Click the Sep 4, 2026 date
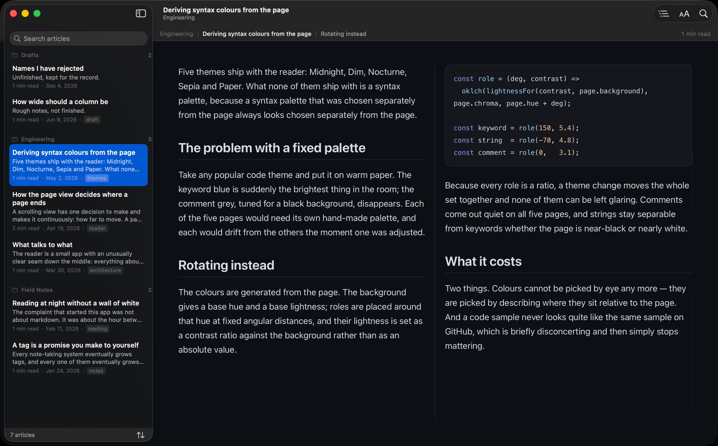Screen dimensions: 718x446 pyautogui.click(x=61, y=86)
